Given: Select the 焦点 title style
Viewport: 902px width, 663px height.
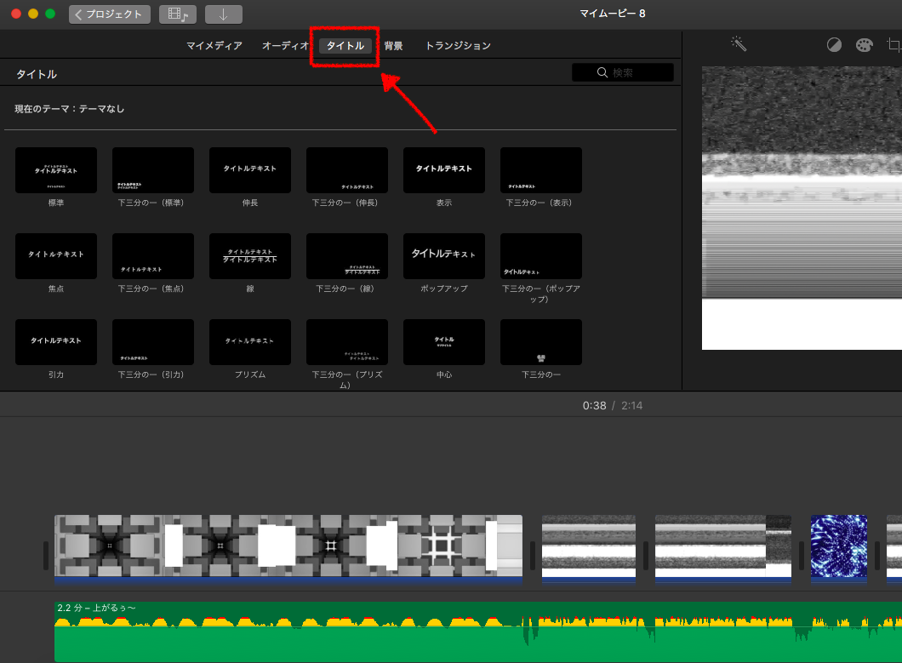Looking at the screenshot, I should coord(56,256).
